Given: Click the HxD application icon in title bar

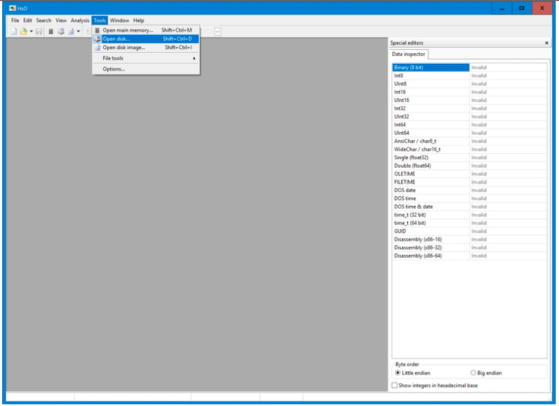Looking at the screenshot, I should pos(12,8).
